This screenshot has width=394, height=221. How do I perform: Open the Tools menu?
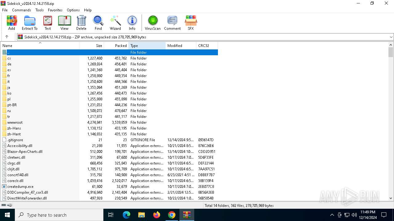pyautogui.click(x=39, y=10)
